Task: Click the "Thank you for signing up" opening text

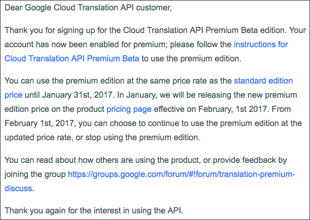Action: pyautogui.click(x=50, y=30)
